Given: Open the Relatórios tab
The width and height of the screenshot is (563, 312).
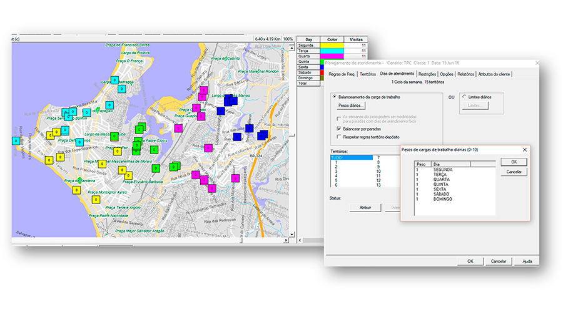Looking at the screenshot, I should tap(465, 74).
